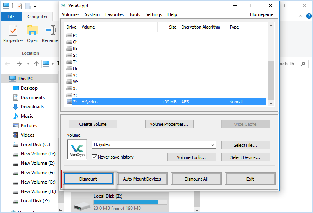This screenshot has width=313, height=213.
Task: Click Properties icon in Explorer ribbon
Action: pos(13,31)
